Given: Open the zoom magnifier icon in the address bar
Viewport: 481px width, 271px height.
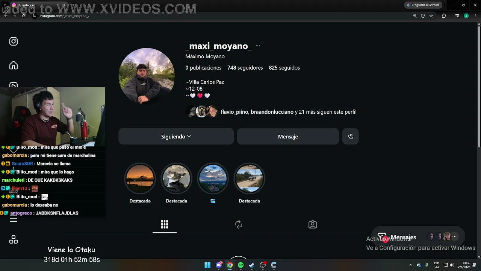Looking at the screenshot, I should click(x=415, y=16).
